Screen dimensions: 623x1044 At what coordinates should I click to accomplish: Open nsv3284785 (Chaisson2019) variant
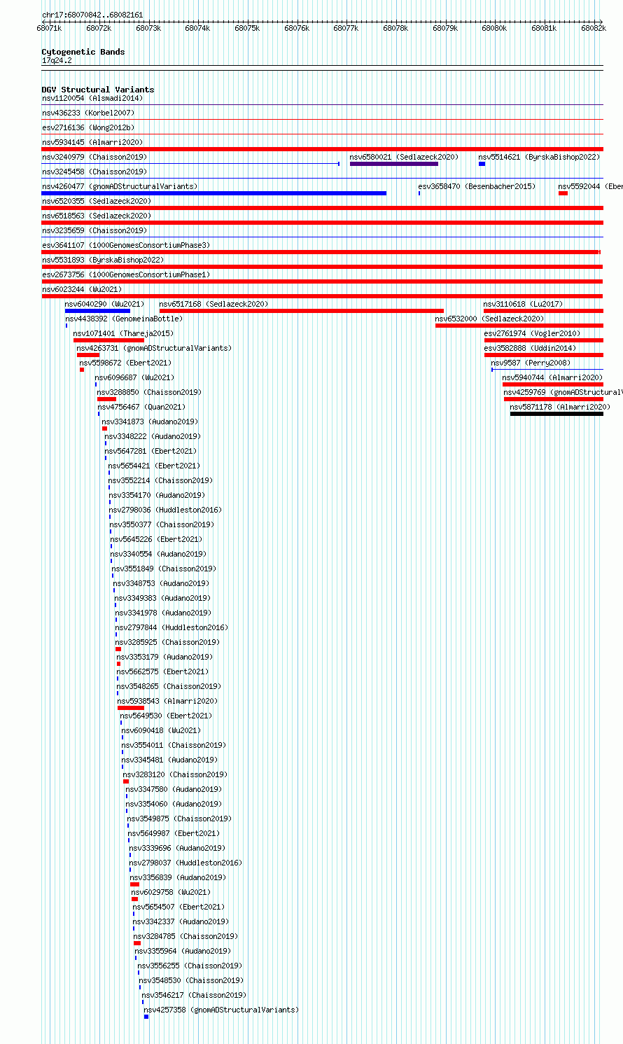pyautogui.click(x=186, y=936)
